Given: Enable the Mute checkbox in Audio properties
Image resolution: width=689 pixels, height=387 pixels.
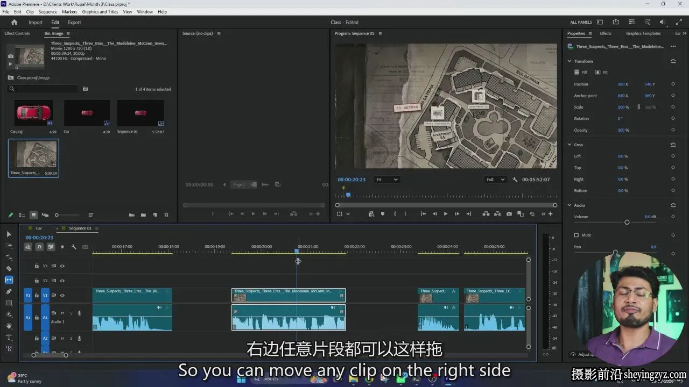Looking at the screenshot, I should pos(576,235).
